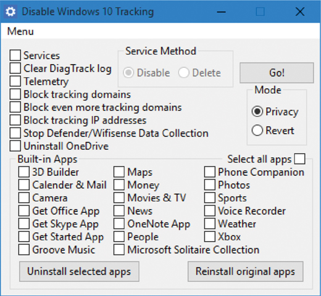The width and height of the screenshot is (321, 296).
Task: Select the People app checkbox
Action: 119,236
